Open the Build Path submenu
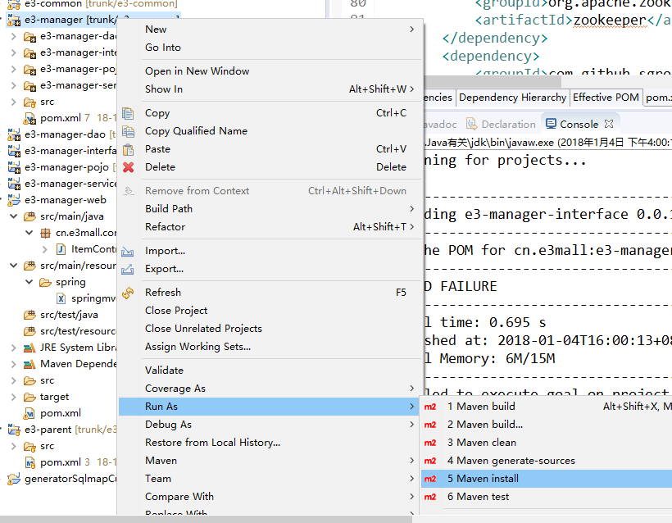 coord(270,209)
